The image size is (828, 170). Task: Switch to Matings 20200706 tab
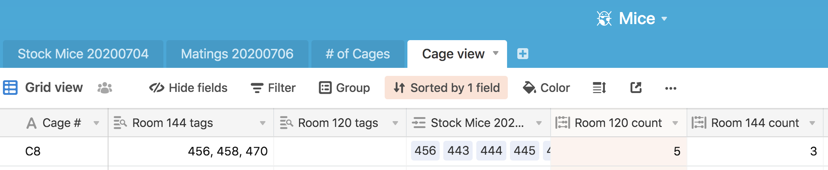237,54
